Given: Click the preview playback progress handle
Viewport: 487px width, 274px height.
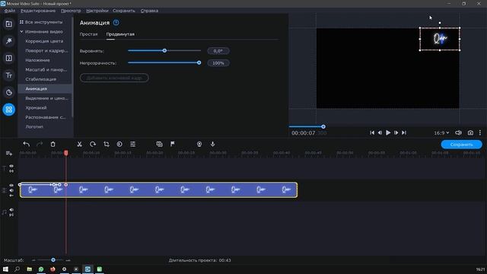Looking at the screenshot, I should pos(323,127).
